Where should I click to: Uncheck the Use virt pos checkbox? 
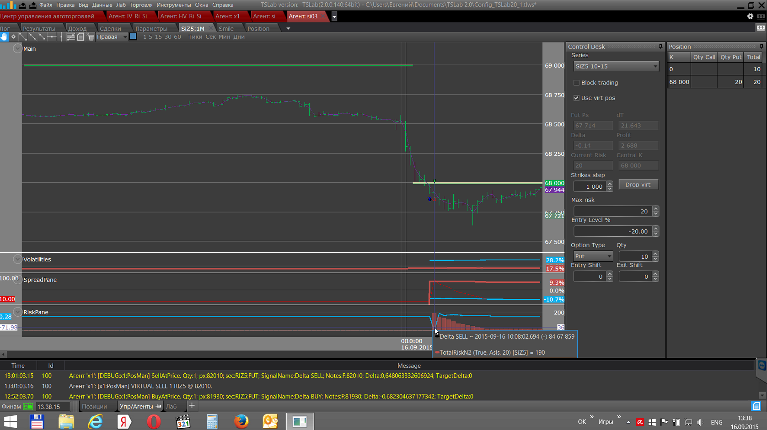[576, 98]
